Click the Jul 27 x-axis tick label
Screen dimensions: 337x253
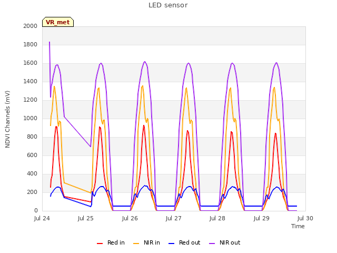pos(173,218)
